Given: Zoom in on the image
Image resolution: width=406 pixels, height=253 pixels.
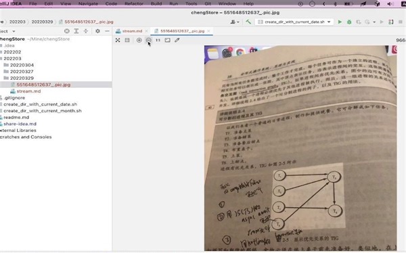Looking at the screenshot, I should pos(139,40).
